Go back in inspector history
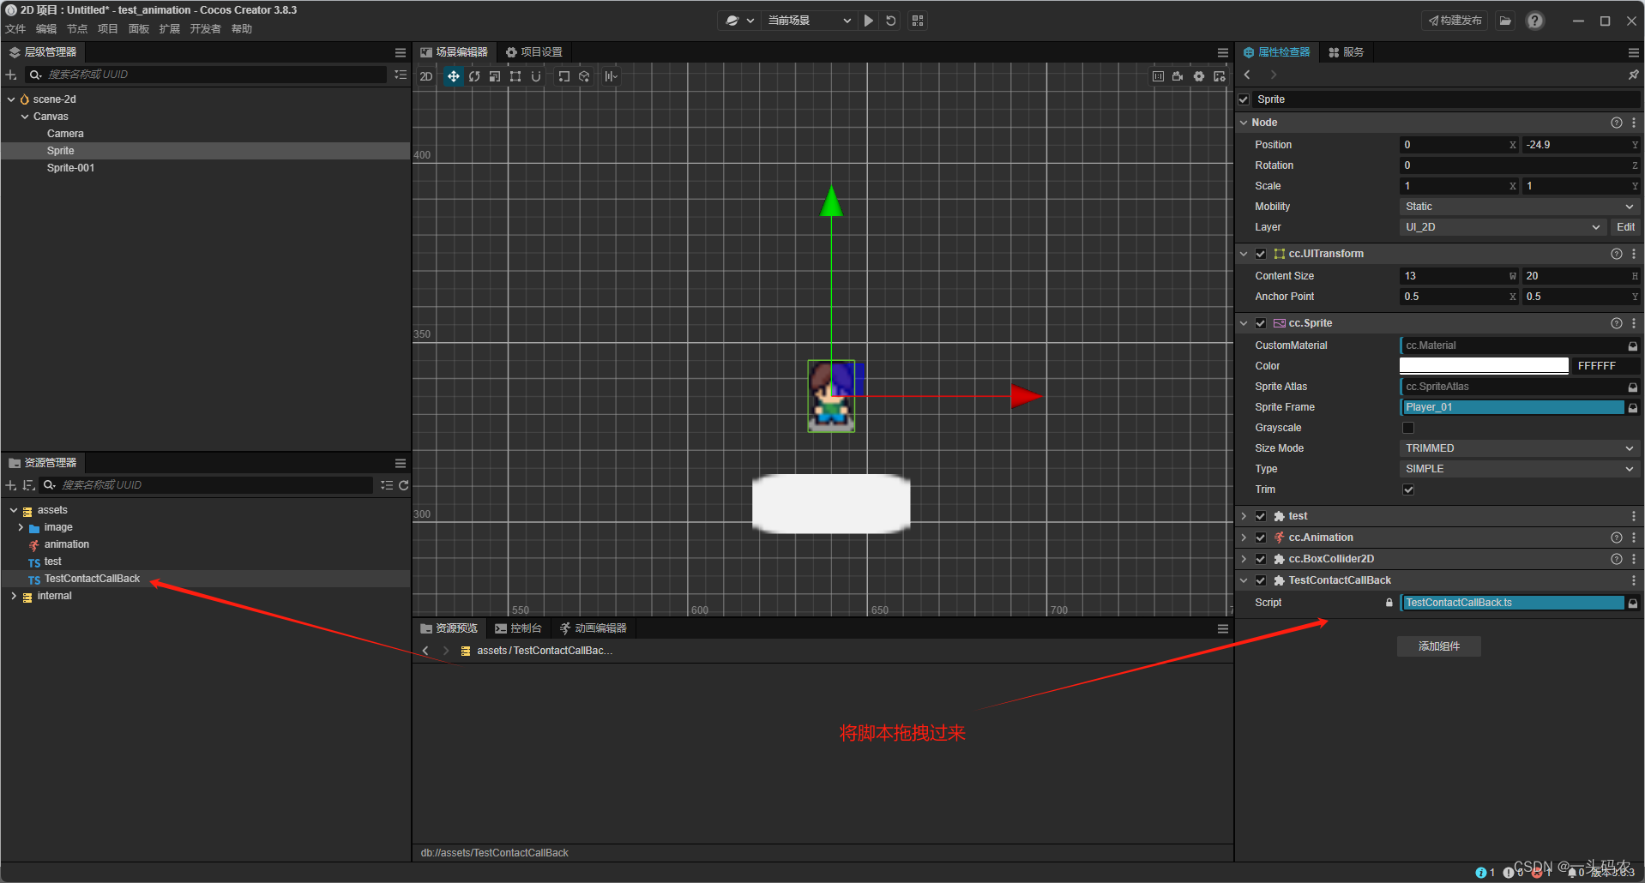The width and height of the screenshot is (1645, 883). pos(1247,75)
